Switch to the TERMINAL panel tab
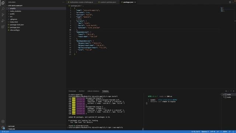236x133 pixels. click(105, 91)
